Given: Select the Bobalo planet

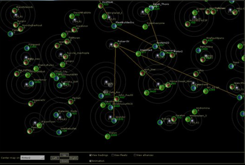Looking at the screenshot, I should click(160, 122).
